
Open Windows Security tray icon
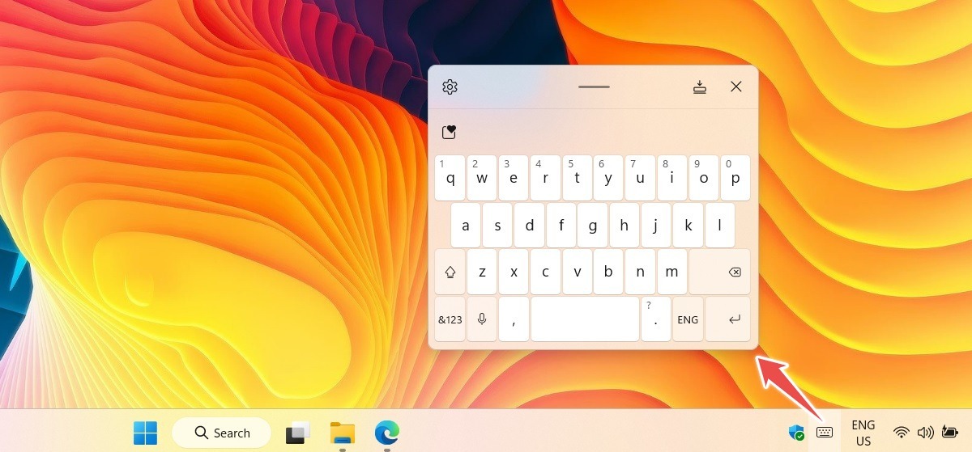coord(796,433)
